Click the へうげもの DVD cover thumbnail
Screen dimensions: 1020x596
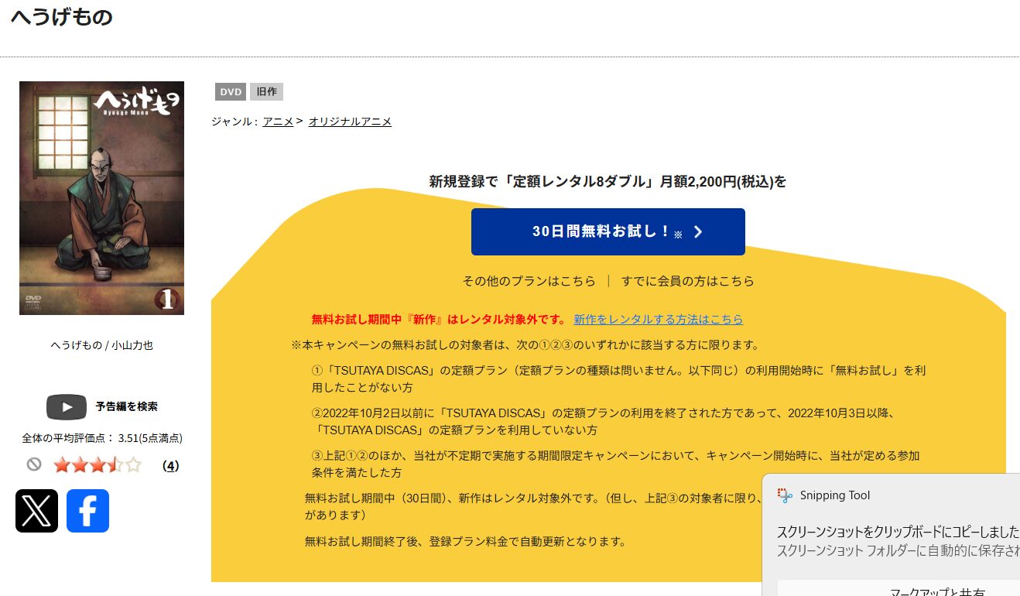101,198
